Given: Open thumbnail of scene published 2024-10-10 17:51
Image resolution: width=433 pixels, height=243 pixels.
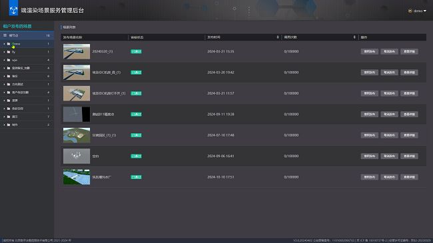Looking at the screenshot, I should tap(77, 177).
